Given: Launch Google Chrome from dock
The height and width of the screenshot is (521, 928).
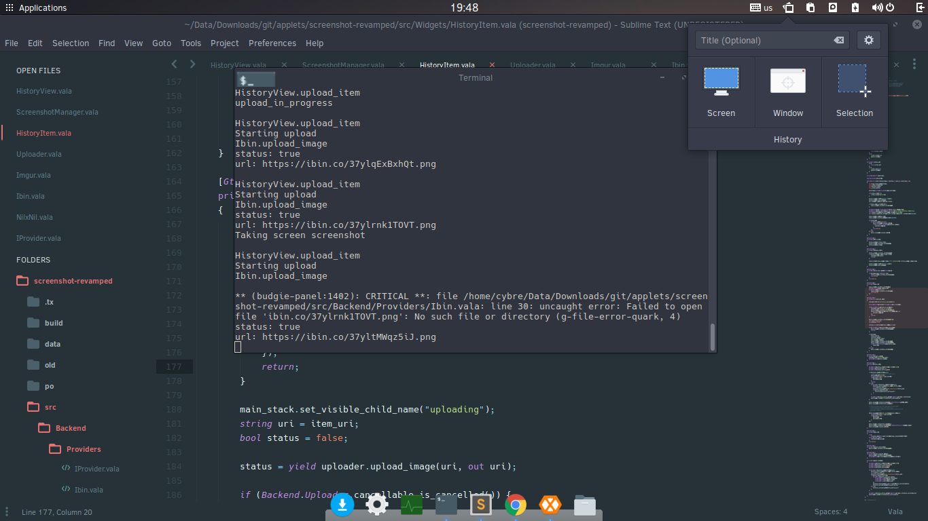Looking at the screenshot, I should [x=516, y=505].
